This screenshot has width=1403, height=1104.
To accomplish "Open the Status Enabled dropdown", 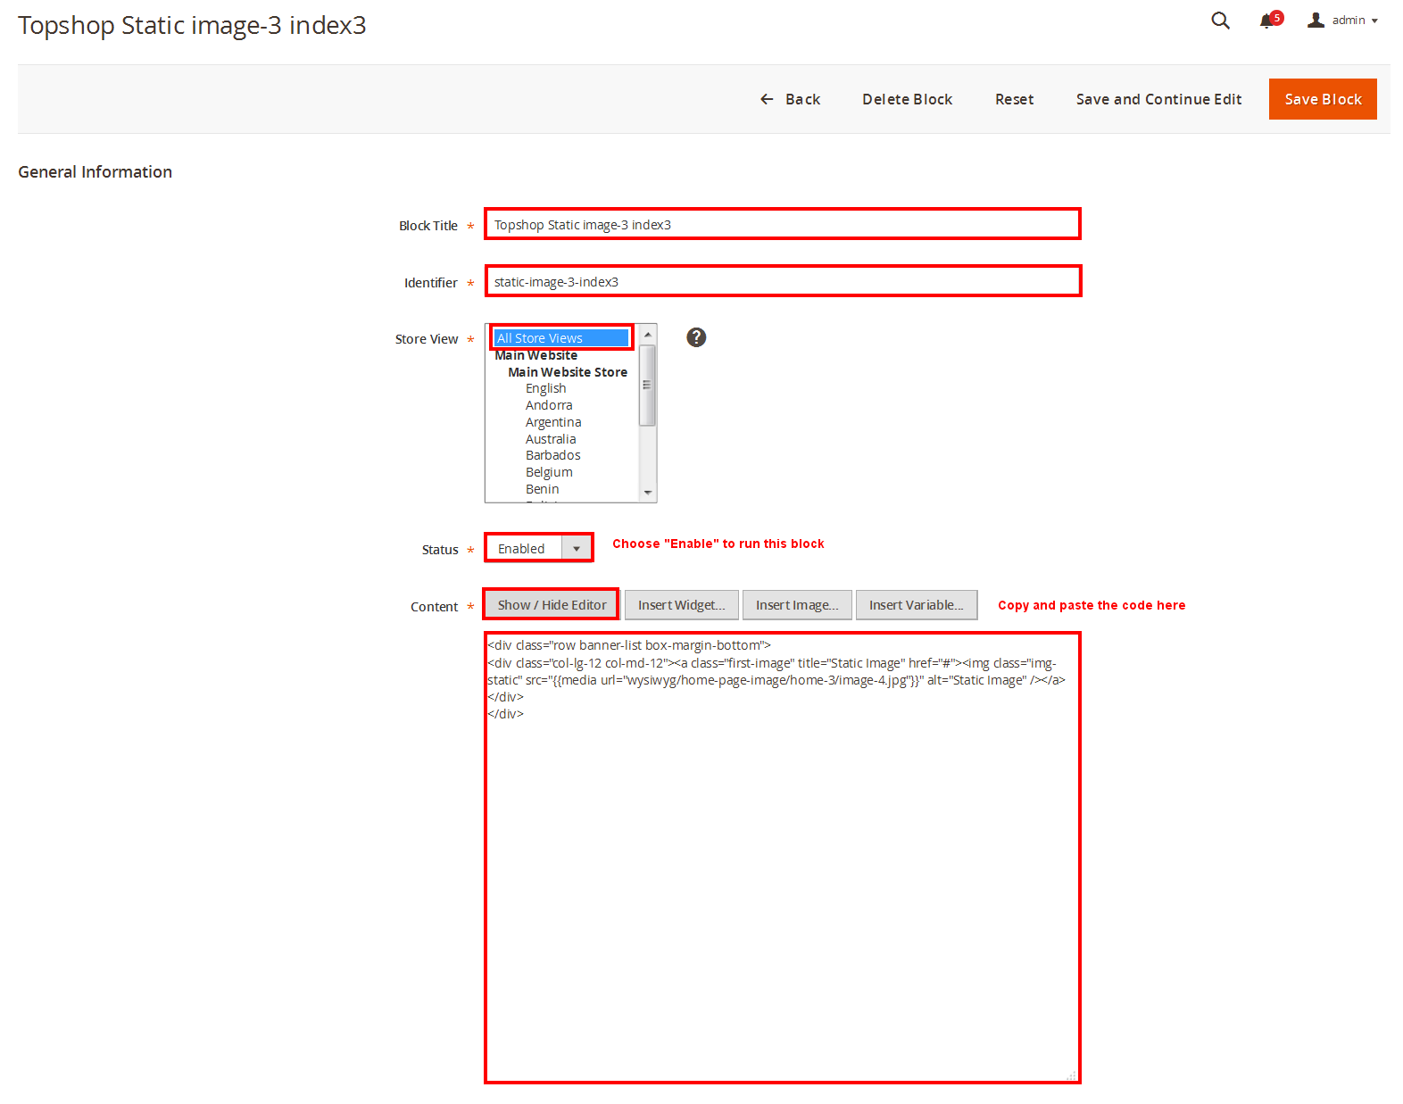I will [x=539, y=548].
